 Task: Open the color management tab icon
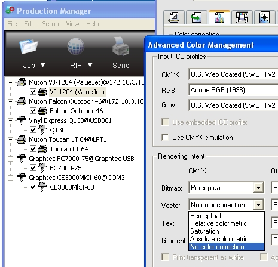(219, 17)
